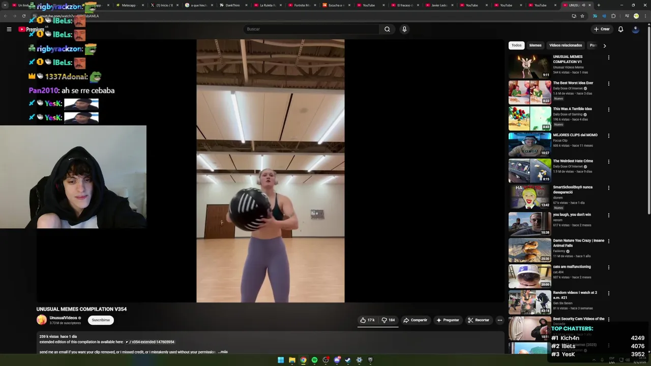Click the Crear button

pos(602,29)
